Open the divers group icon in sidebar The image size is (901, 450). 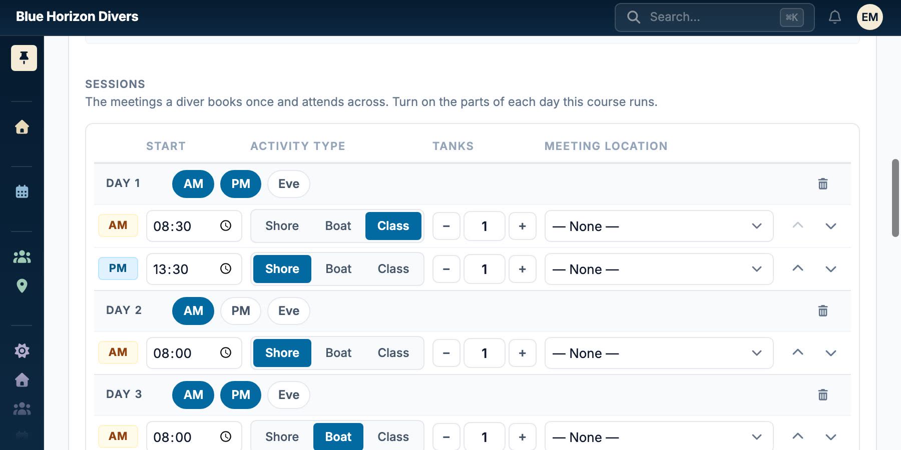[x=22, y=257]
